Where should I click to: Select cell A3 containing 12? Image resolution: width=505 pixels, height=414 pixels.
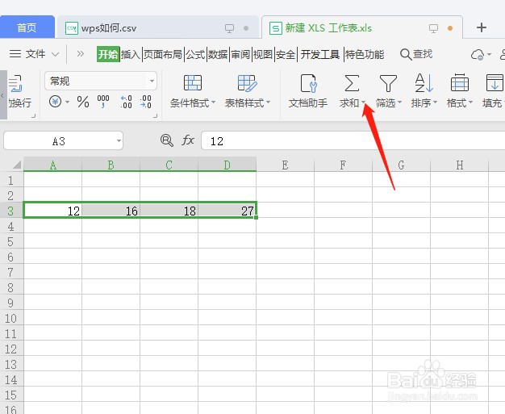[x=52, y=211]
